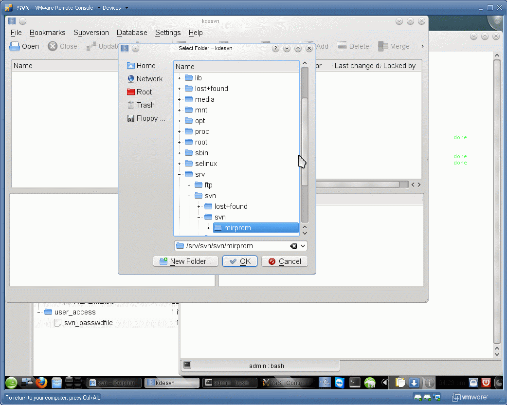Click the New Folder button

point(185,261)
